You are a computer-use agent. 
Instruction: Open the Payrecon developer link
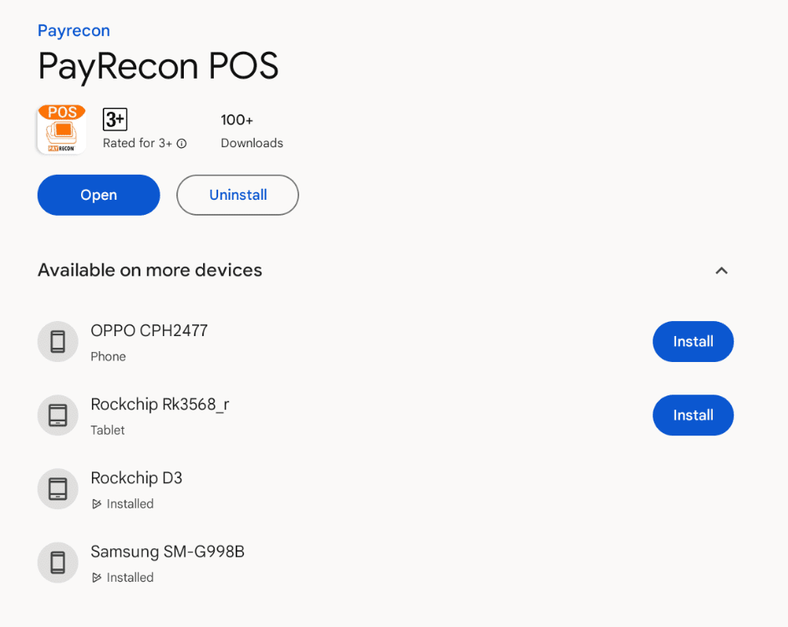coord(74,31)
